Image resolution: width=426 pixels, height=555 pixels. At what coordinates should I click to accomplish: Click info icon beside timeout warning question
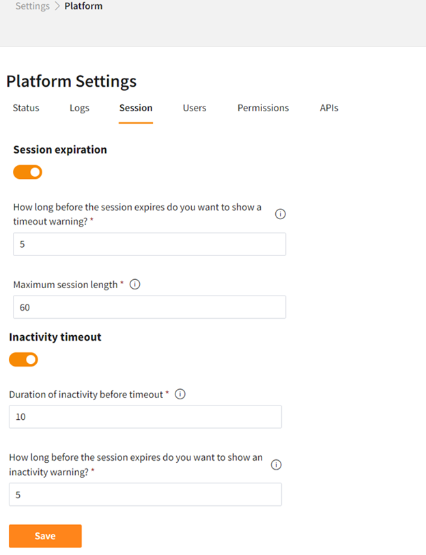pos(280,214)
